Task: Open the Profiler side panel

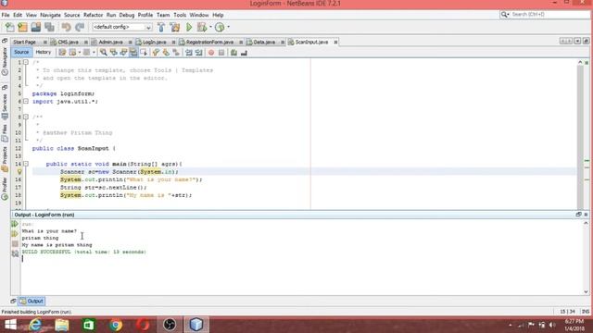Action: pos(5,189)
